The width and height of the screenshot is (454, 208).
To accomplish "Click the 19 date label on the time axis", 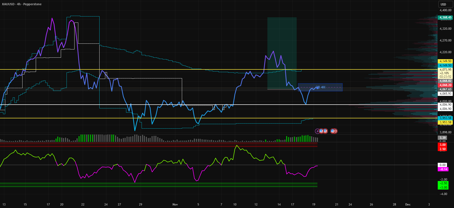I will click(x=314, y=205).
